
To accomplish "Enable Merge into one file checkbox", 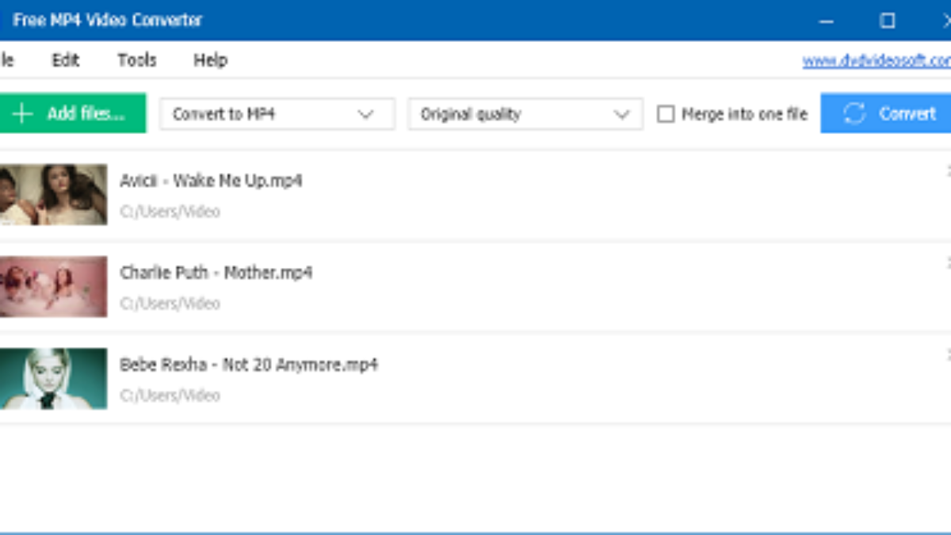I will [666, 114].
